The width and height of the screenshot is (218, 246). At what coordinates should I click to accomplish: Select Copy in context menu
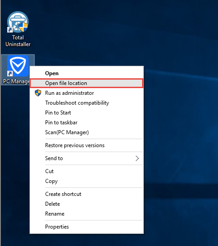pyautogui.click(x=87, y=181)
